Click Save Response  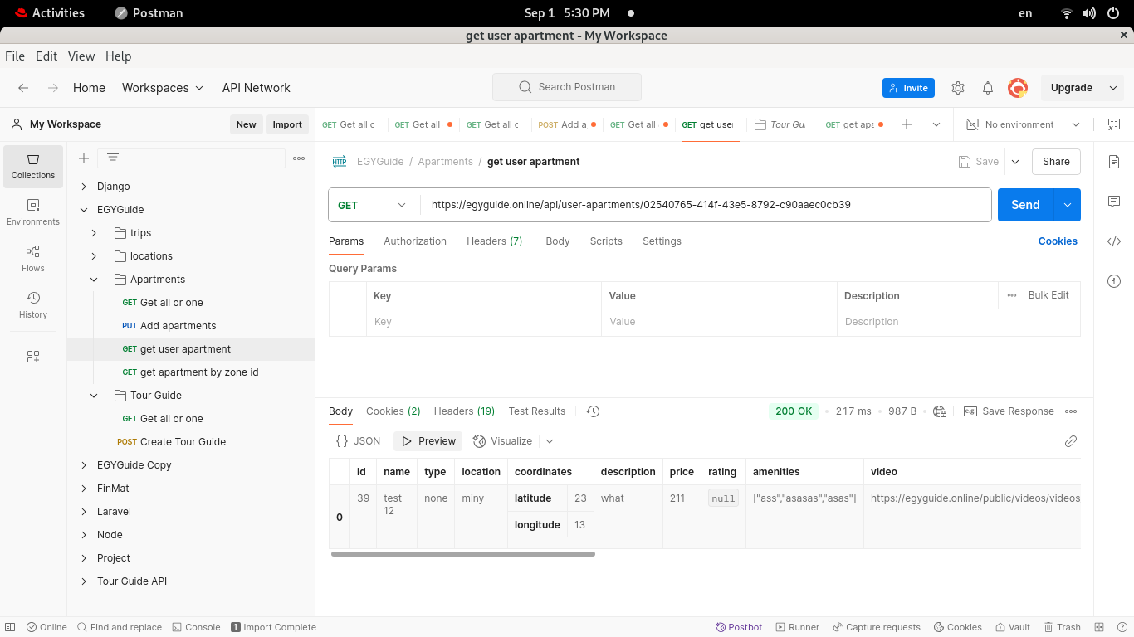(x=1009, y=411)
